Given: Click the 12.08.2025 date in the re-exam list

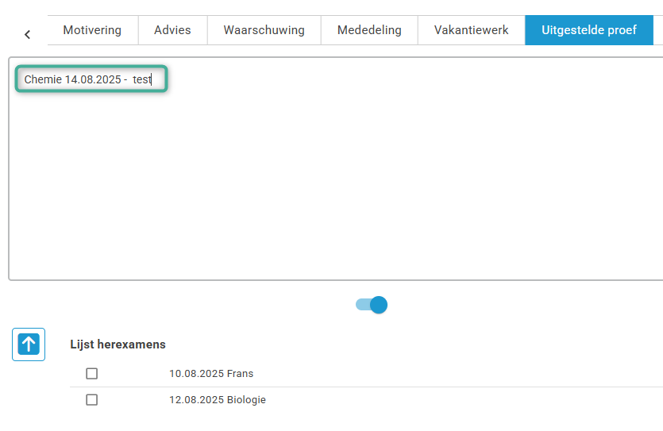Looking at the screenshot, I should (196, 400).
